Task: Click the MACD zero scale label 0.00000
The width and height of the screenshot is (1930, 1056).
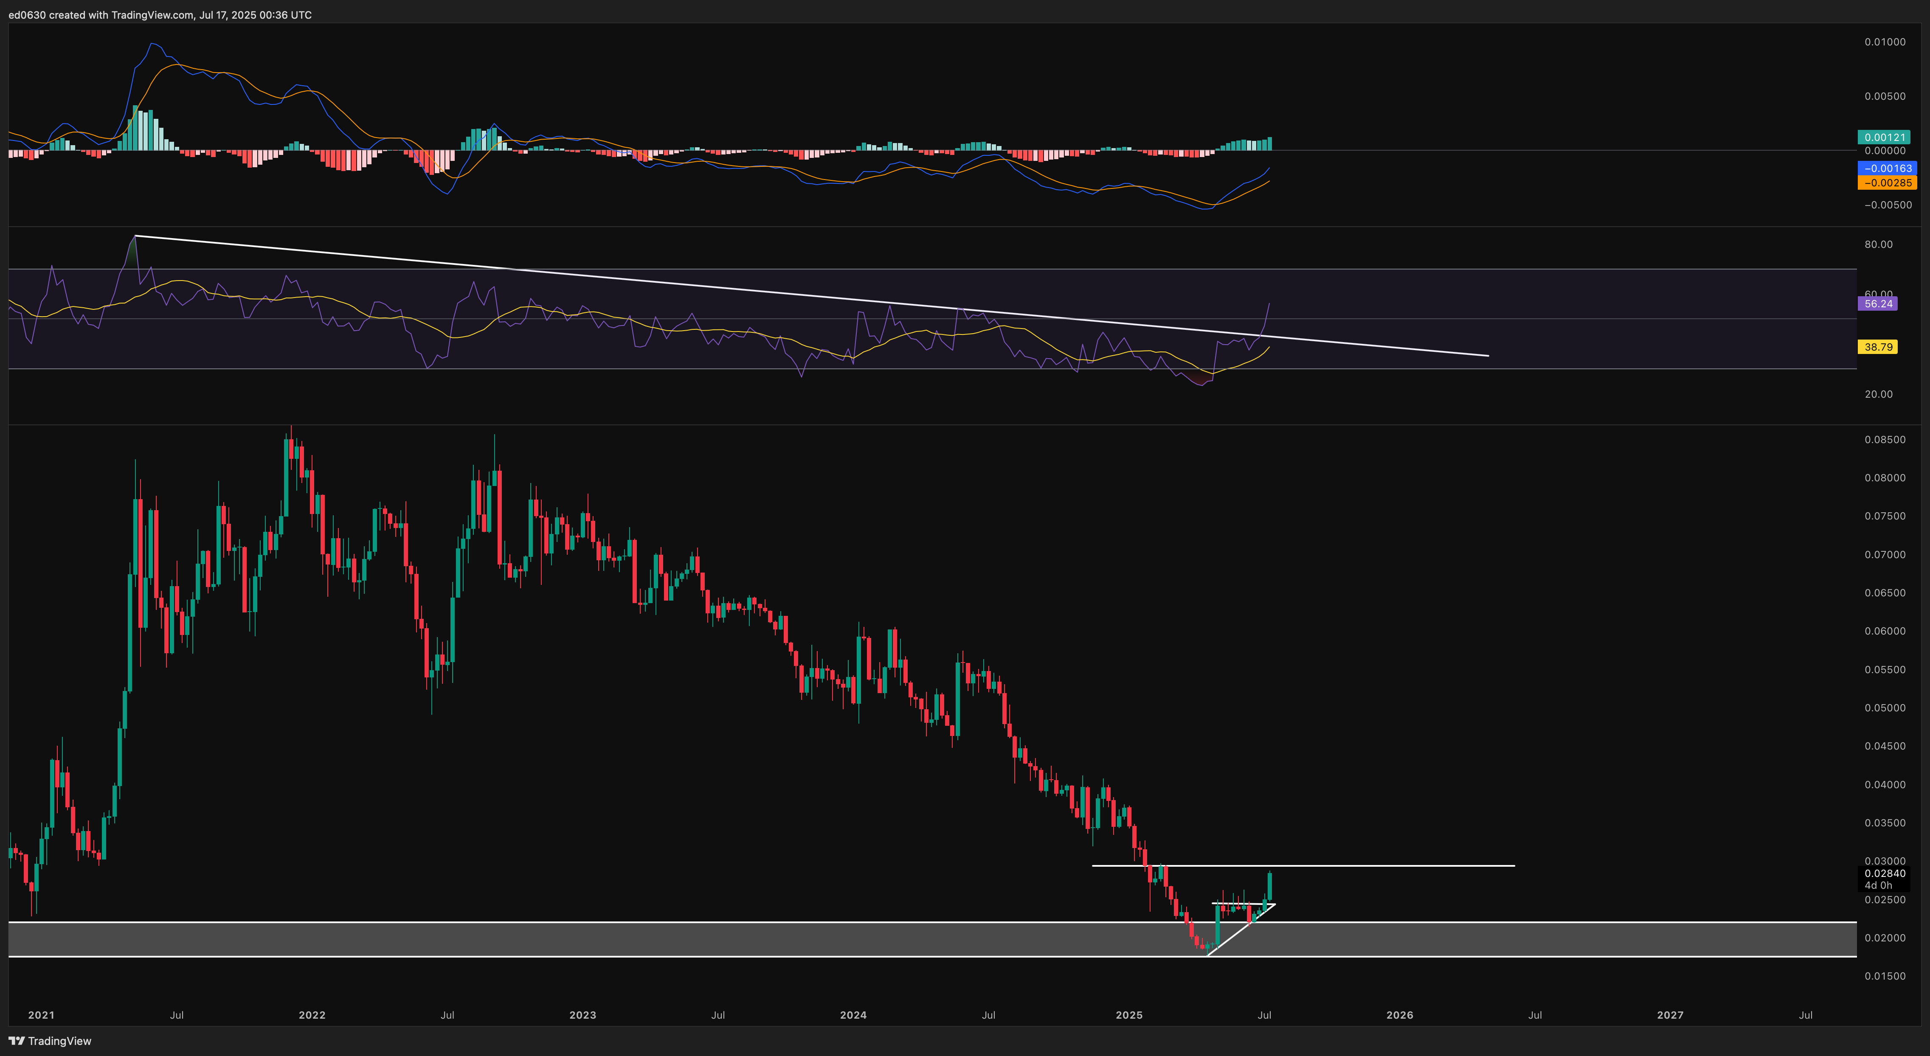Action: pos(1884,151)
